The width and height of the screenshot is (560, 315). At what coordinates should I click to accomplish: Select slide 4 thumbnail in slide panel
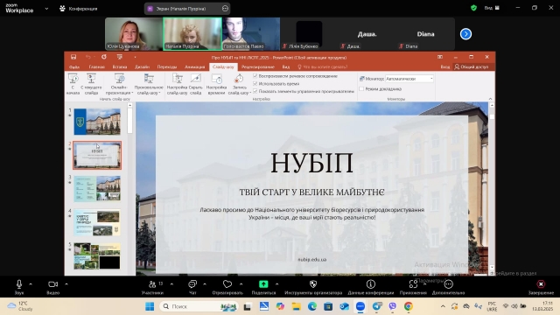(x=97, y=222)
